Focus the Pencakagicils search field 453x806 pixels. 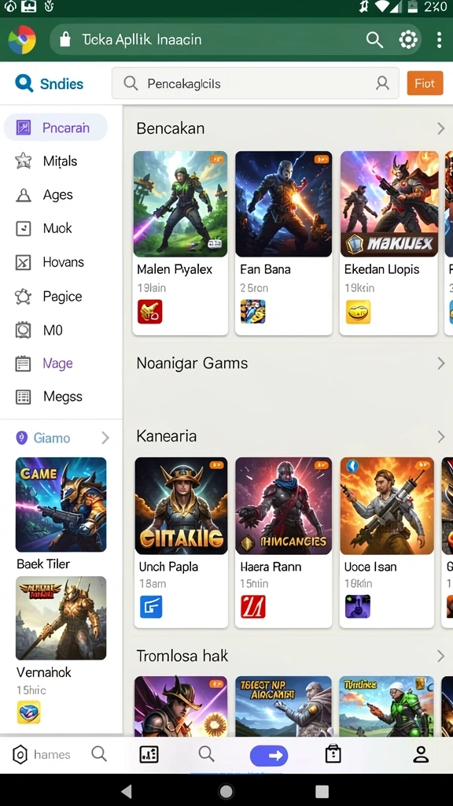pos(256,83)
